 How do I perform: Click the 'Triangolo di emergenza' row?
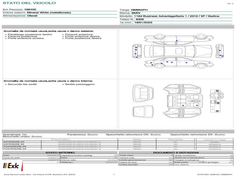coord(203,160)
